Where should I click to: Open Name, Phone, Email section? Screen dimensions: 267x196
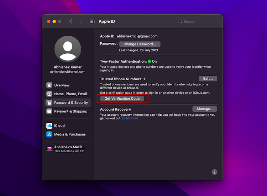(x=68, y=94)
